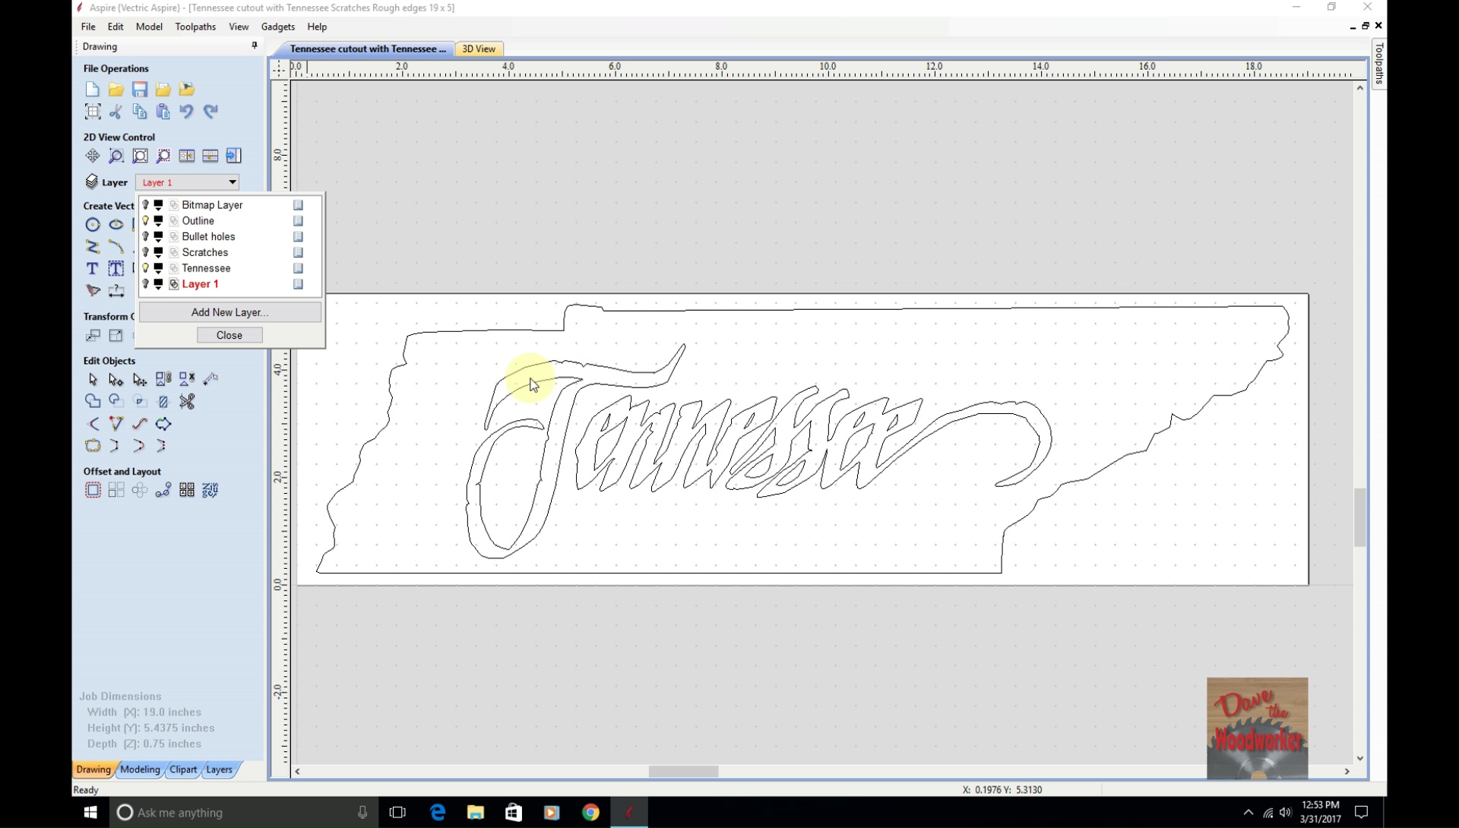Viewport: 1459px width, 828px height.
Task: Toggle visibility bulb for Scratches layer
Action: (146, 252)
